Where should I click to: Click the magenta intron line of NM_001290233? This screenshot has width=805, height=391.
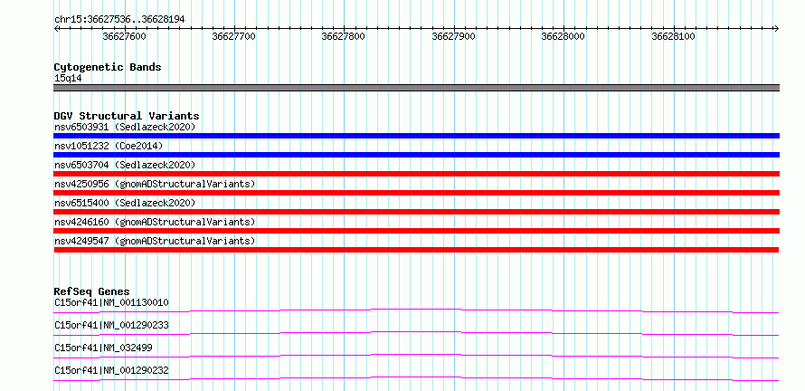point(416,333)
